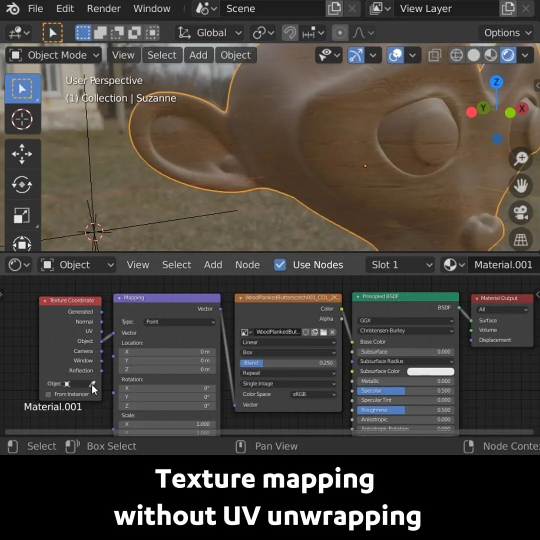Uncheck the Use Nodes checkbox

pyautogui.click(x=280, y=264)
